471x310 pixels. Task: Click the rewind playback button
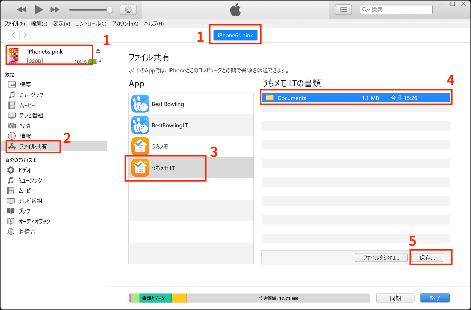pos(22,10)
